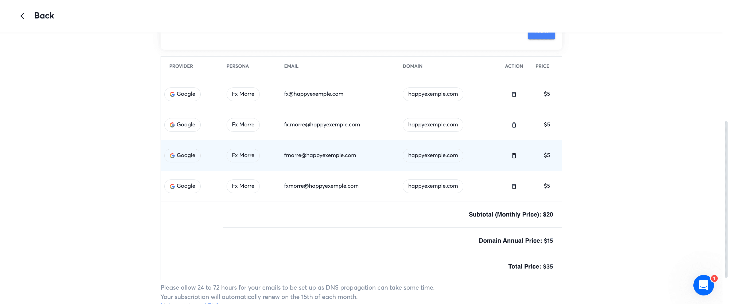Screen dimensions: 730x304
Task: Click the subscription renewal notice text
Action: [259, 297]
